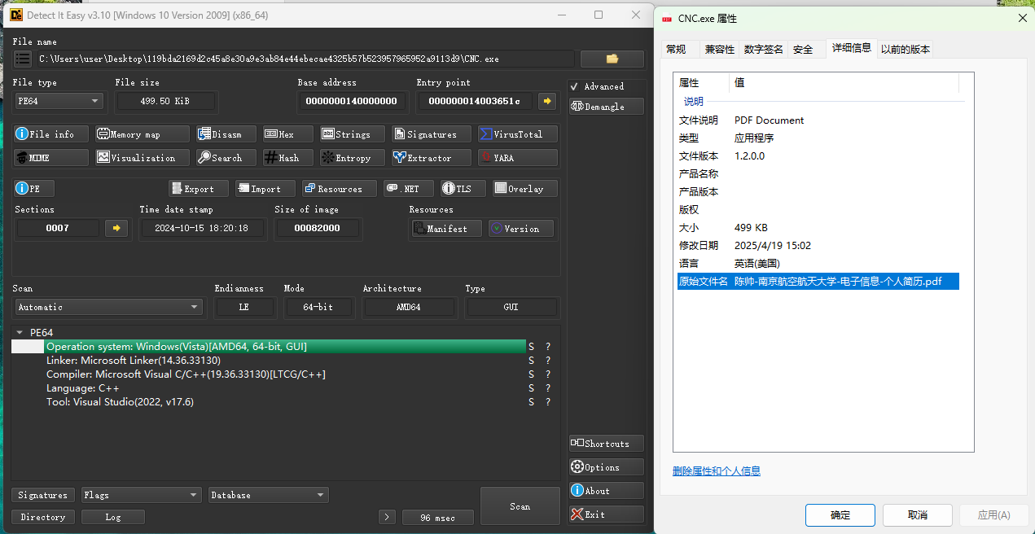Open the Memory map tool
Image resolution: width=1035 pixels, height=534 pixels.
point(142,134)
